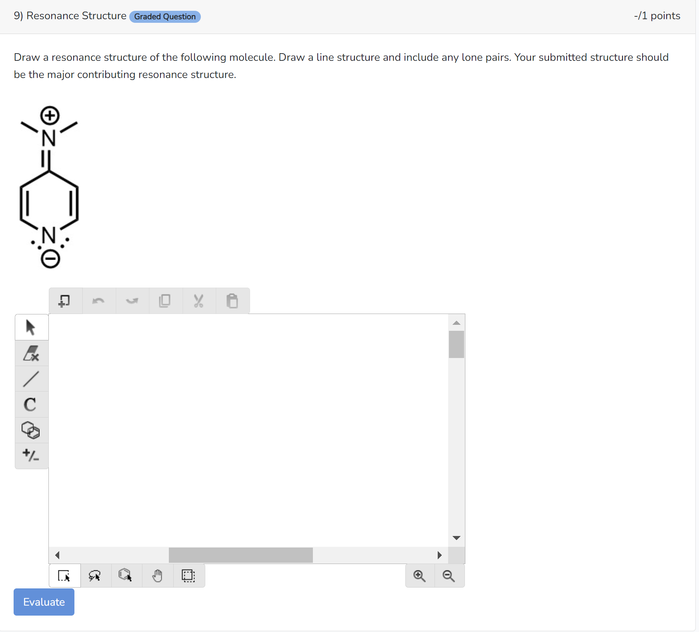Zoom out of the canvas
This screenshot has width=699, height=632.
[449, 576]
